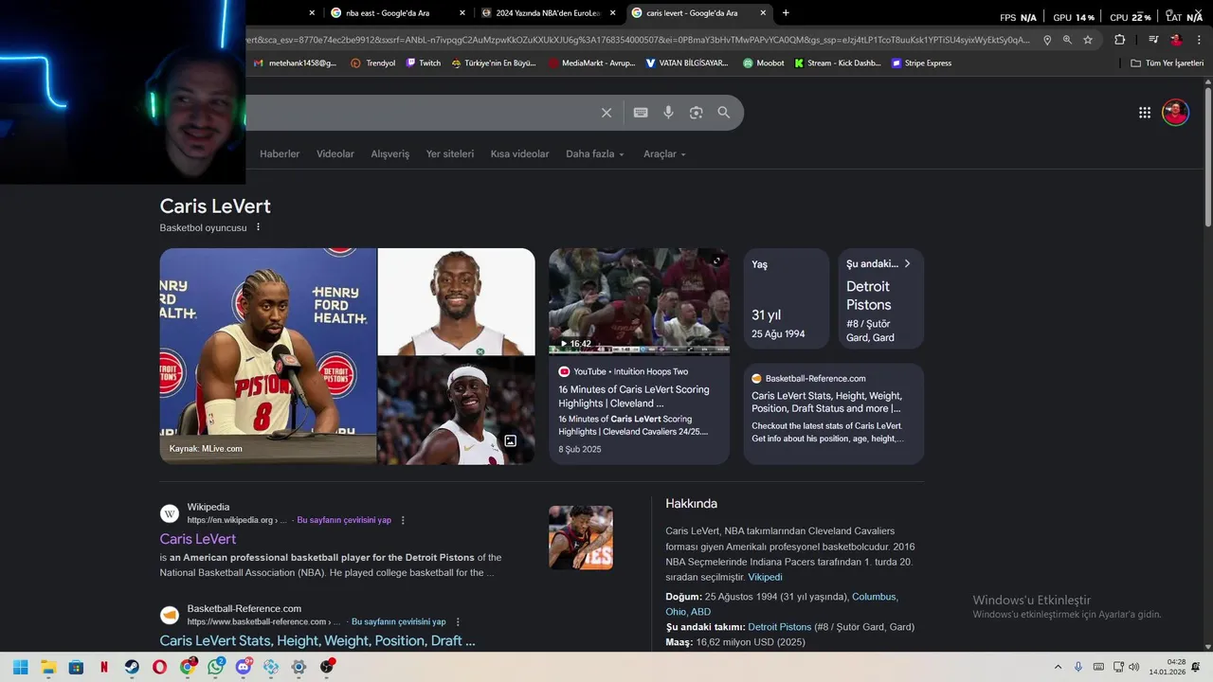This screenshot has height=682, width=1213.
Task: Open the zoom magnifier in address bar
Action: pyautogui.click(x=1067, y=40)
